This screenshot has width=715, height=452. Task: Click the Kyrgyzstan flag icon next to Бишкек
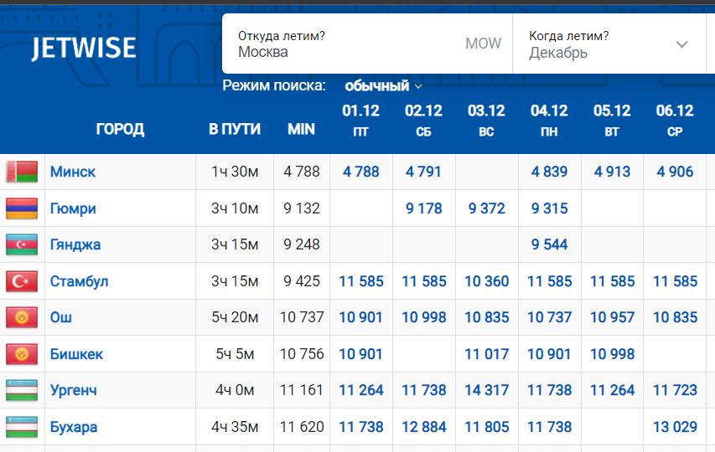click(22, 354)
